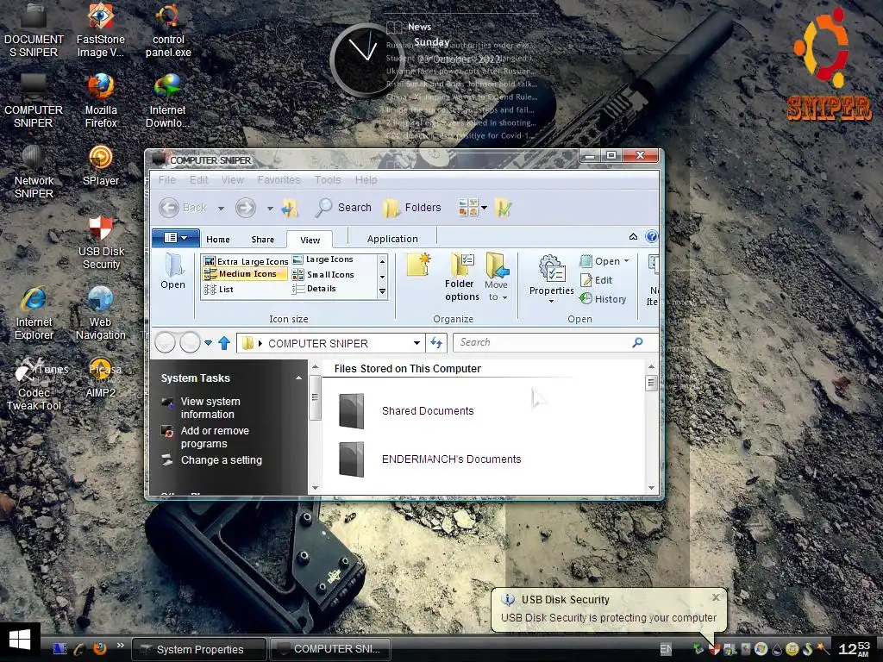Image resolution: width=883 pixels, height=662 pixels.
Task: Open the control panel.exe desktop icon
Action: [168, 29]
